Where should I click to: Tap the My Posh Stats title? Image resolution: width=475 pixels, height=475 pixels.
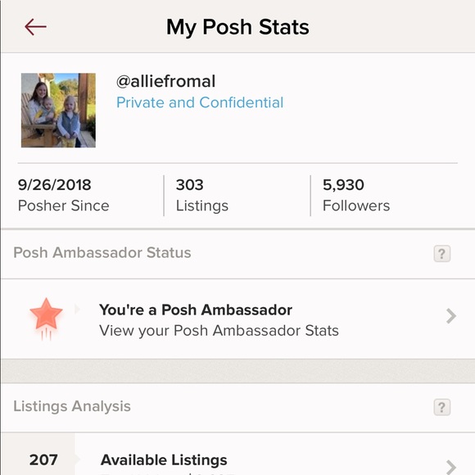coord(237,27)
